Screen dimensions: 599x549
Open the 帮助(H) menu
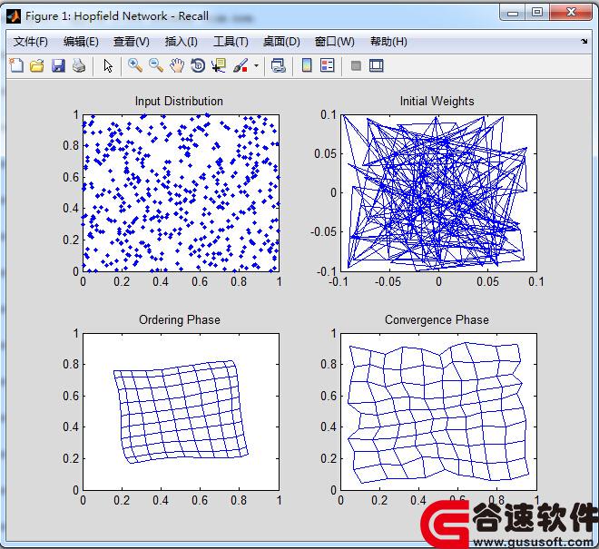[388, 41]
